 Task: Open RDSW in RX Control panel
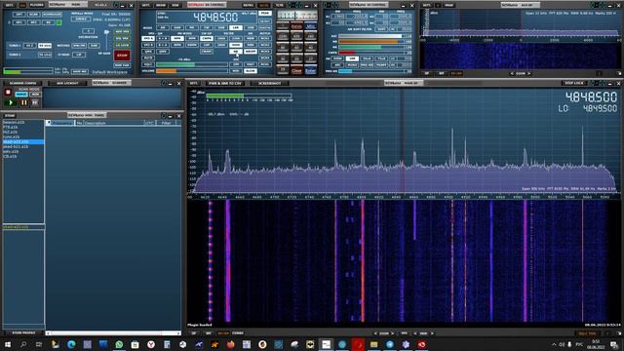coord(161,5)
